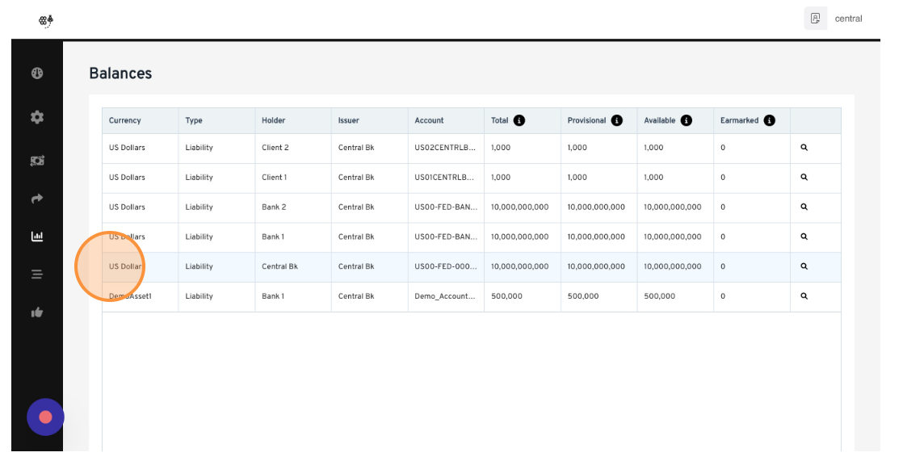The height and width of the screenshot is (465, 903).
Task: Click the Provisional column header label
Action: tap(587, 120)
